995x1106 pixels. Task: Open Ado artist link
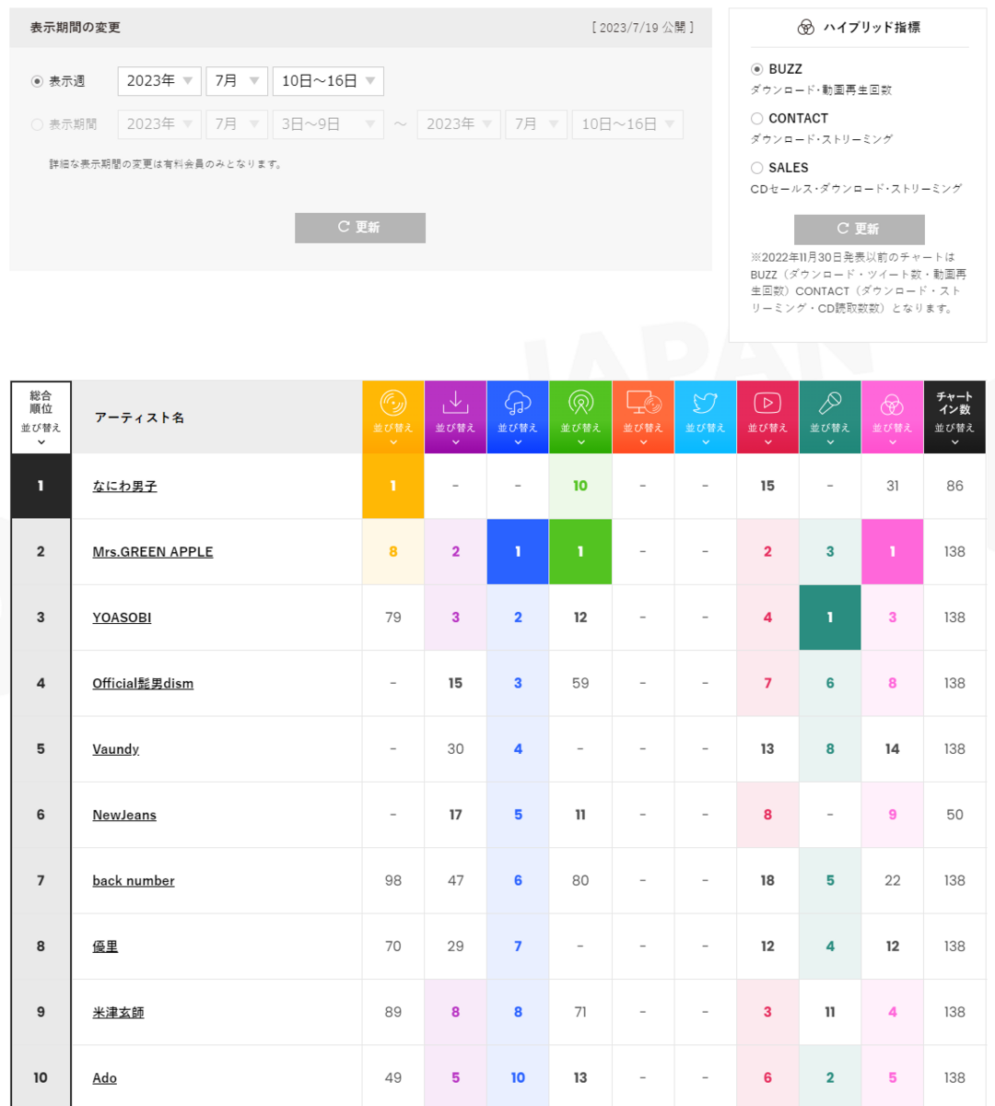tap(105, 1077)
